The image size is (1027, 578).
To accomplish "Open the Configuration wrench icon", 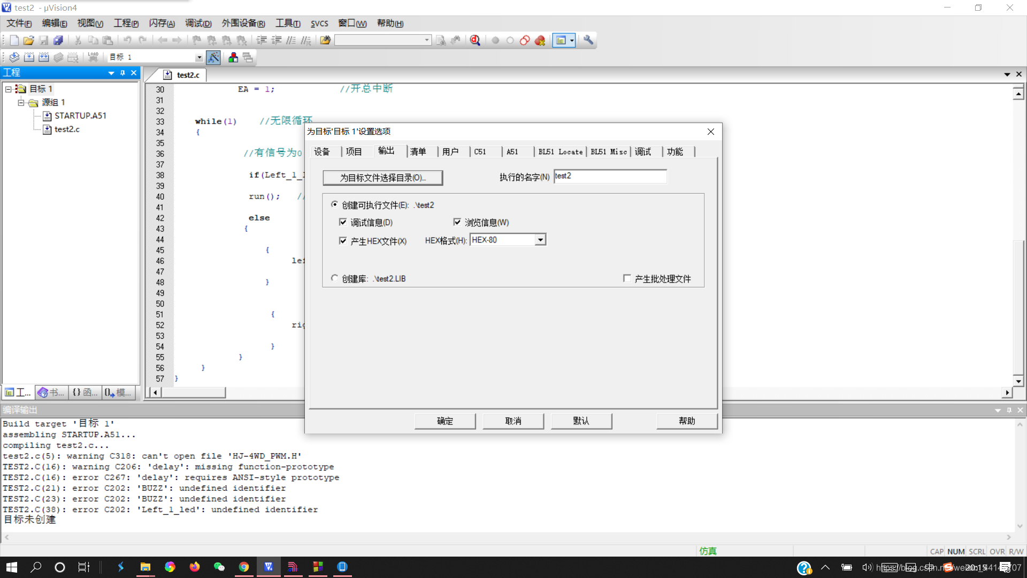I will pos(588,40).
